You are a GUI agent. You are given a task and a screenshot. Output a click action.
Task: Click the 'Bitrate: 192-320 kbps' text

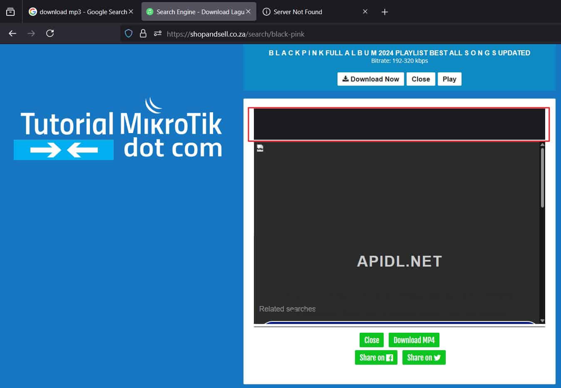[400, 61]
